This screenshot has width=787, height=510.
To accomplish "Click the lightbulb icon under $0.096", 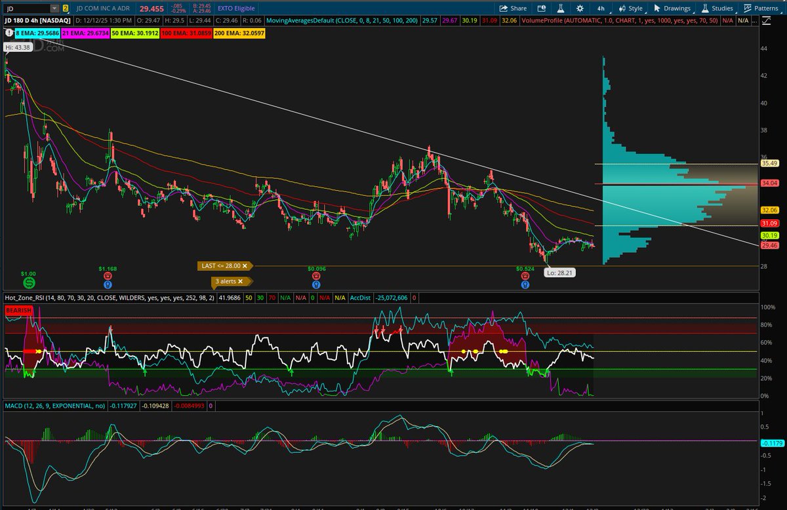I will [x=316, y=285].
